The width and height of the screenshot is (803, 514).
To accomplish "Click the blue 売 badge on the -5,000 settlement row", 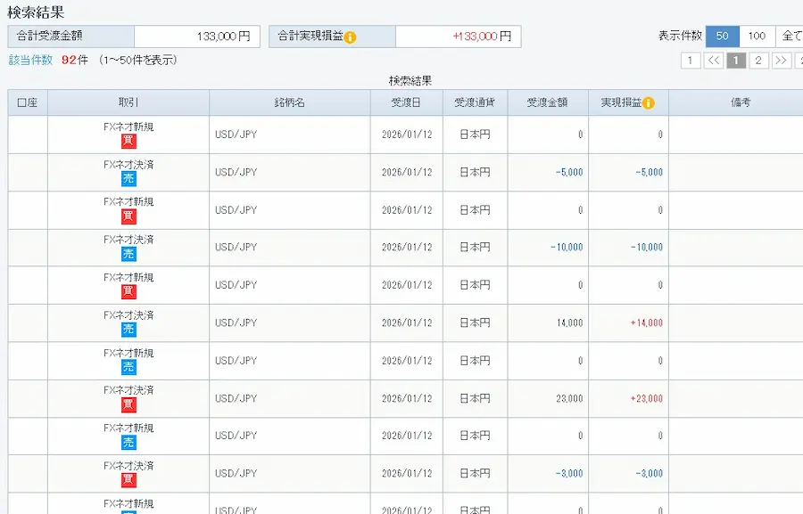I will coord(131,177).
